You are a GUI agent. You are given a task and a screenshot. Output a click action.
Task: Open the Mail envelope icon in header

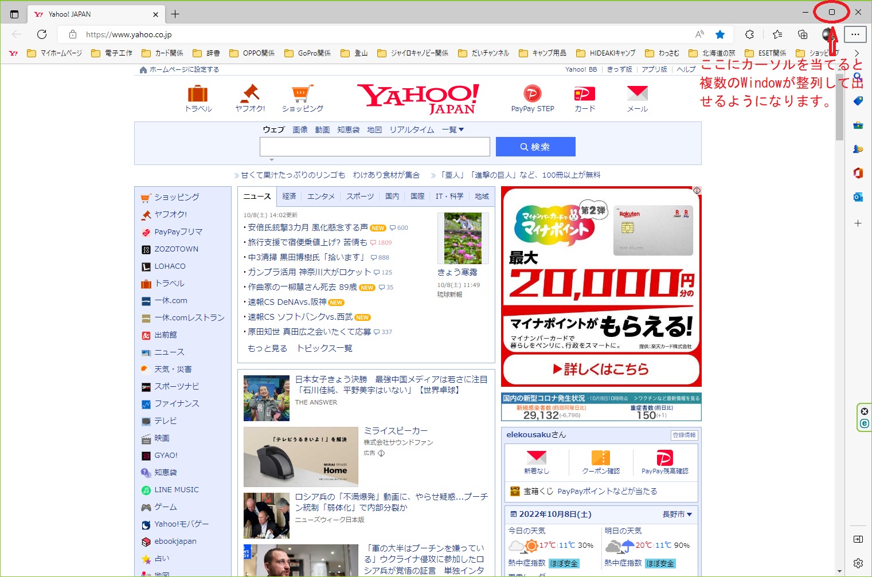[x=637, y=93]
